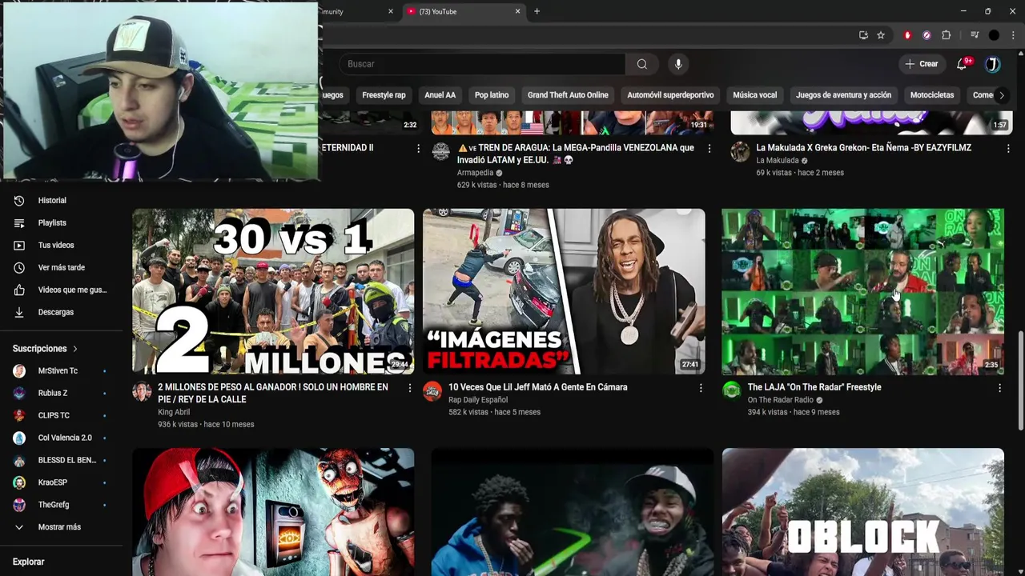The height and width of the screenshot is (576, 1025).
Task: Start voice search with microphone icon
Action: 678,64
